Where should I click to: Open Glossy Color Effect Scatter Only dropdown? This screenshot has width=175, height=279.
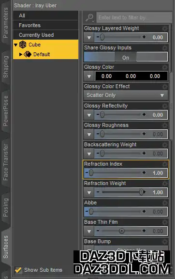click(126, 95)
